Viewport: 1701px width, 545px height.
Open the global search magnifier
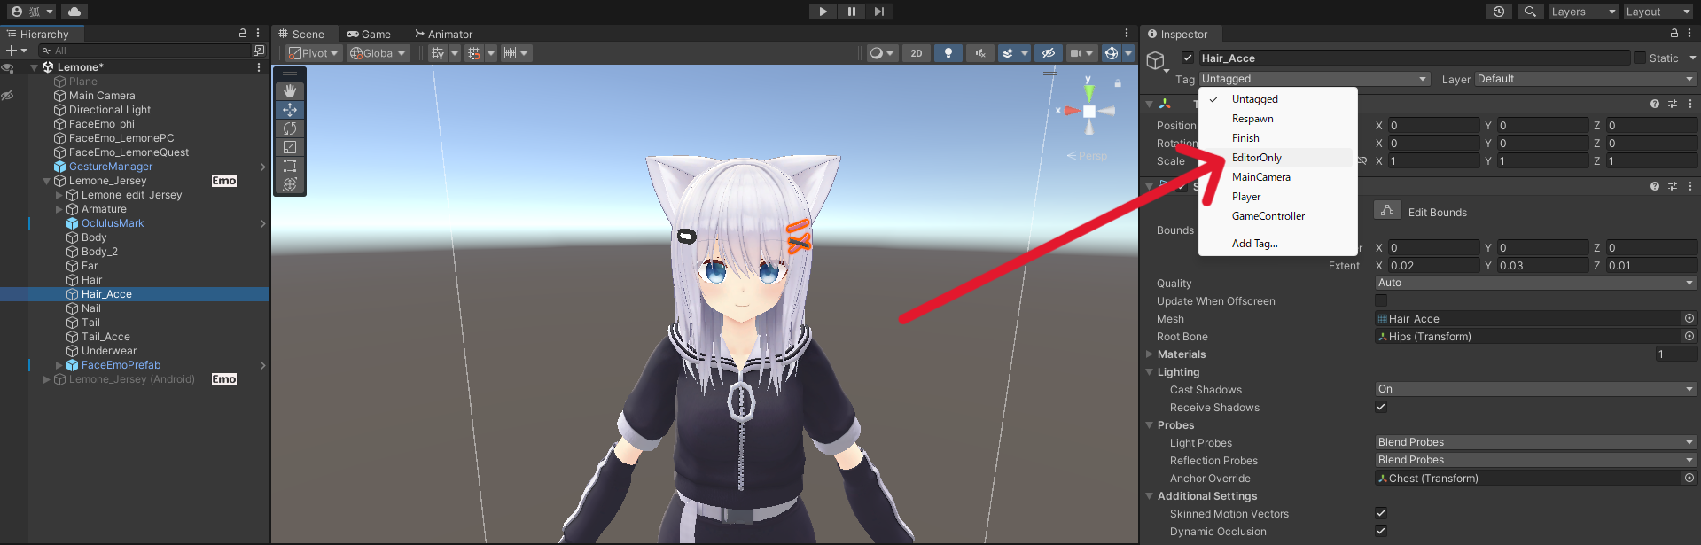[x=1530, y=12]
